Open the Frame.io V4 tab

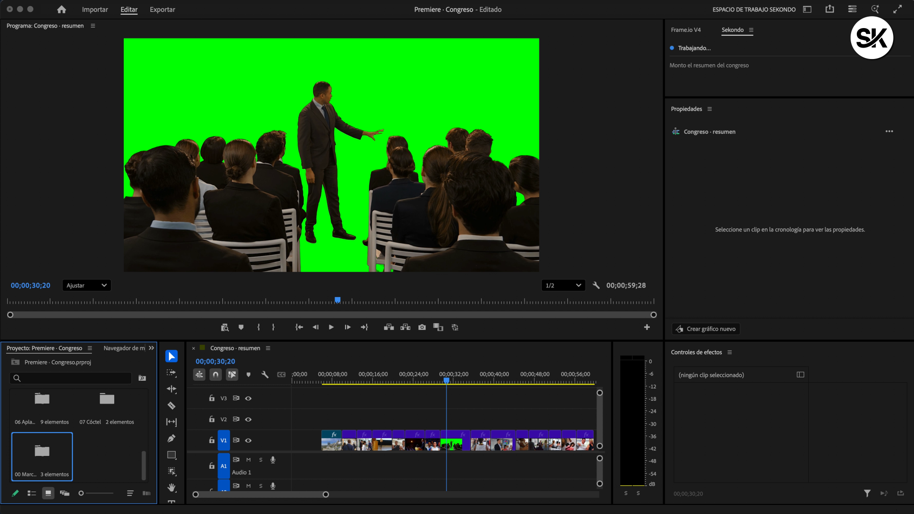coord(686,30)
